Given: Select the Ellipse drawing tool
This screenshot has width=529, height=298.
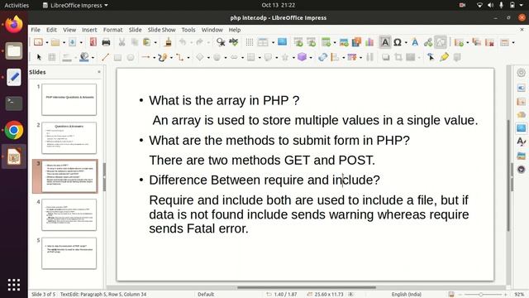Looking at the screenshot, I should (131, 57).
